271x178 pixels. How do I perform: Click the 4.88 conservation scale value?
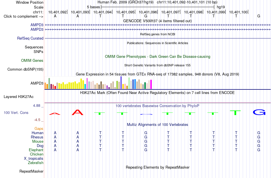point(37,106)
